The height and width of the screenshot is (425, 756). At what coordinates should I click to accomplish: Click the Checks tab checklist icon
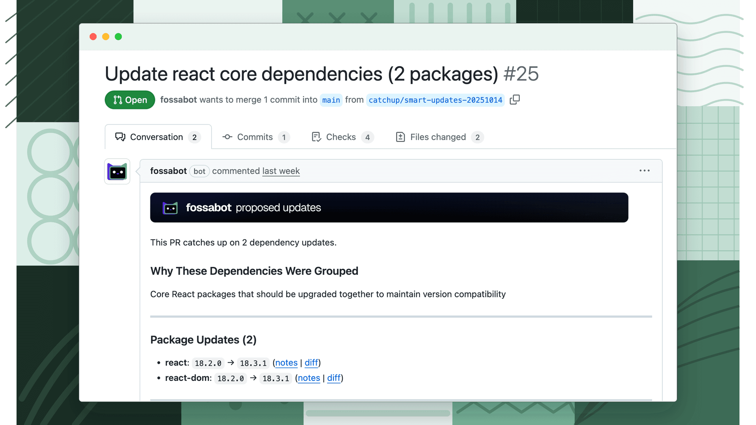(x=316, y=137)
